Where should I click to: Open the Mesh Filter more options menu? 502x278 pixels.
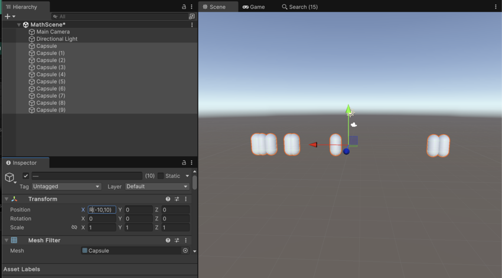coord(185,240)
